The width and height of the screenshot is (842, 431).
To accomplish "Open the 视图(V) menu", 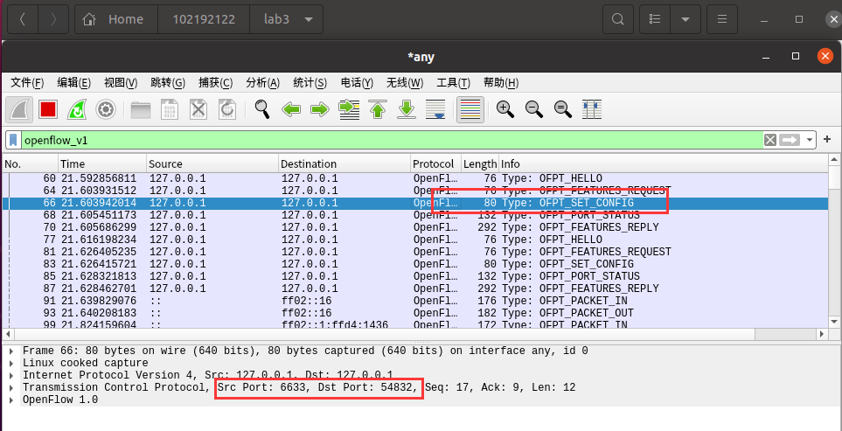I will point(121,83).
